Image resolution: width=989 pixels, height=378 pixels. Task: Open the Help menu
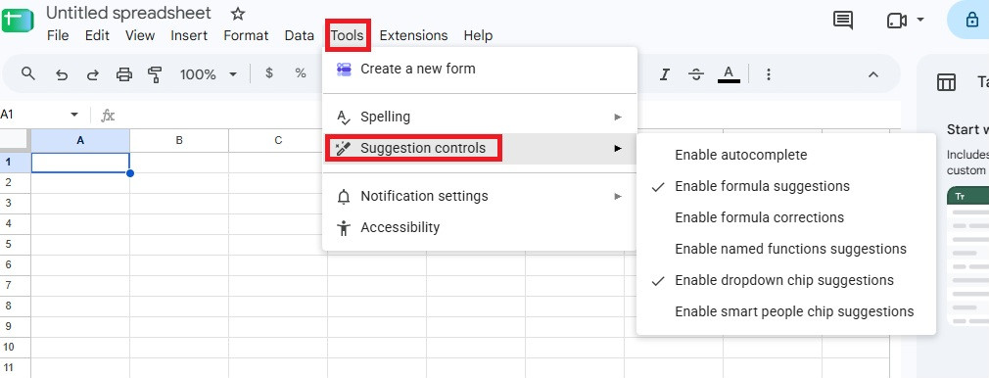[478, 35]
